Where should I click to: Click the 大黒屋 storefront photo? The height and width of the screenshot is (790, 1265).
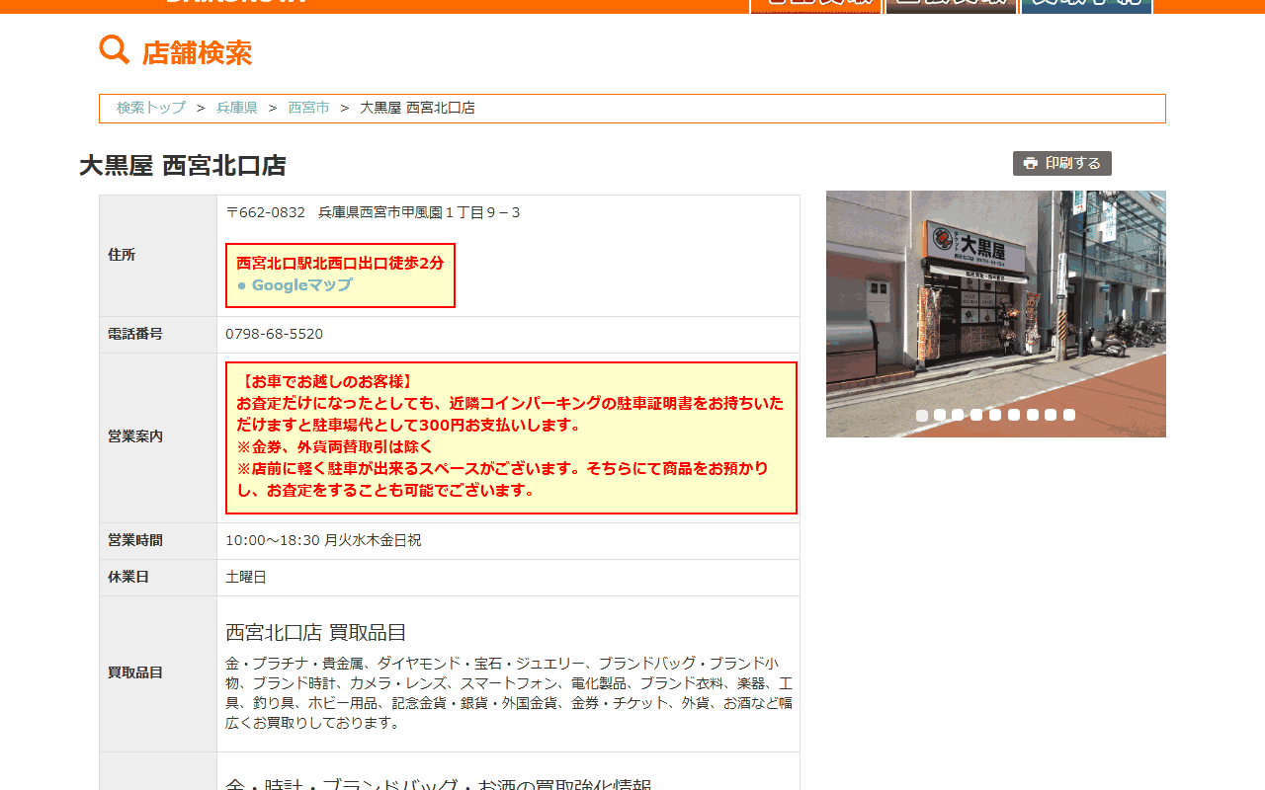click(x=996, y=314)
